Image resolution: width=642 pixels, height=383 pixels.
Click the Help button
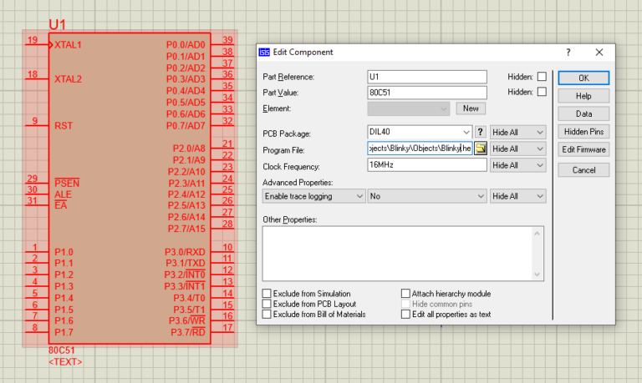point(583,96)
